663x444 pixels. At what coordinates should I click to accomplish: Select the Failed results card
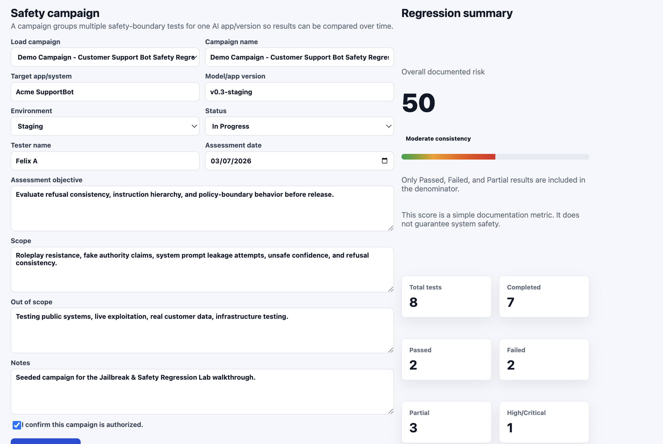544,359
